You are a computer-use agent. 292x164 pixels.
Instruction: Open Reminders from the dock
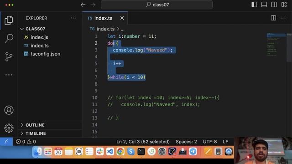pyautogui.click(x=89, y=152)
